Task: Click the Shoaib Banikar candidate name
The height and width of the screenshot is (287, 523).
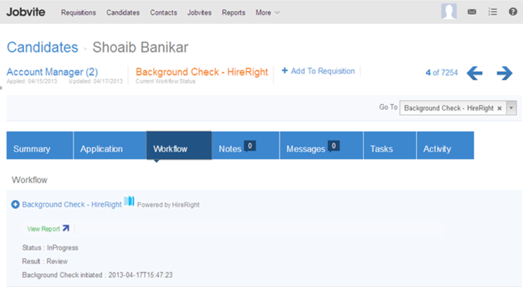Action: click(141, 47)
